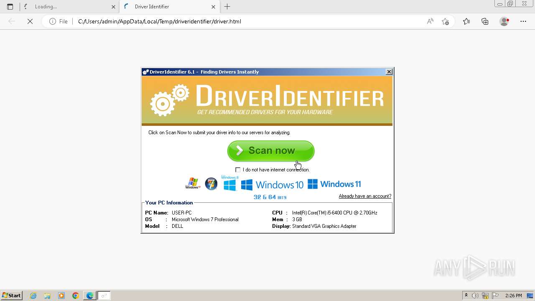Click 'Your PC Information' group heading

(x=169, y=203)
